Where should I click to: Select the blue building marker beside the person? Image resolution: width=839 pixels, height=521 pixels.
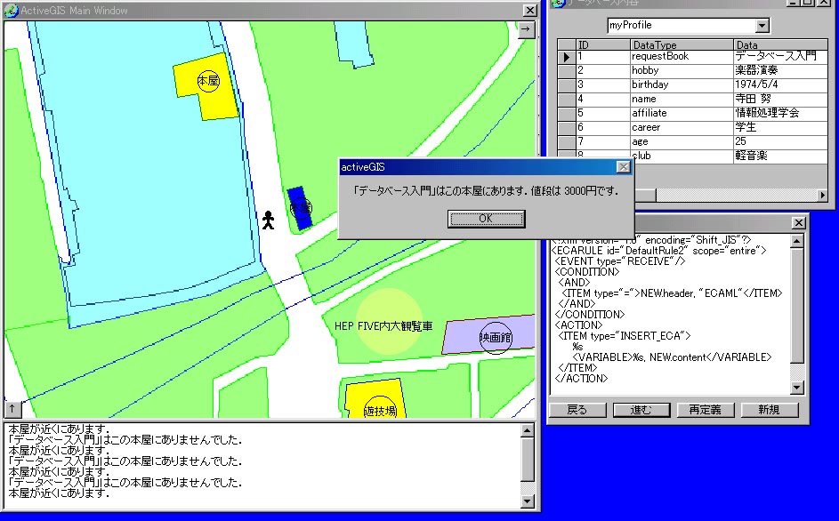tap(300, 207)
